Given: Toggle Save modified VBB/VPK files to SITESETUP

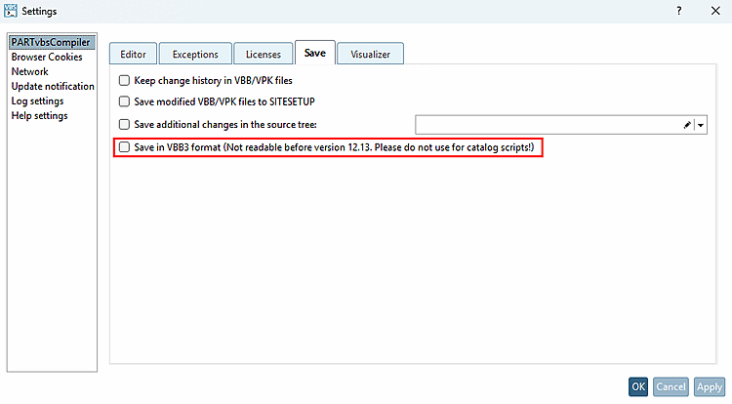Looking at the screenshot, I should click(124, 101).
